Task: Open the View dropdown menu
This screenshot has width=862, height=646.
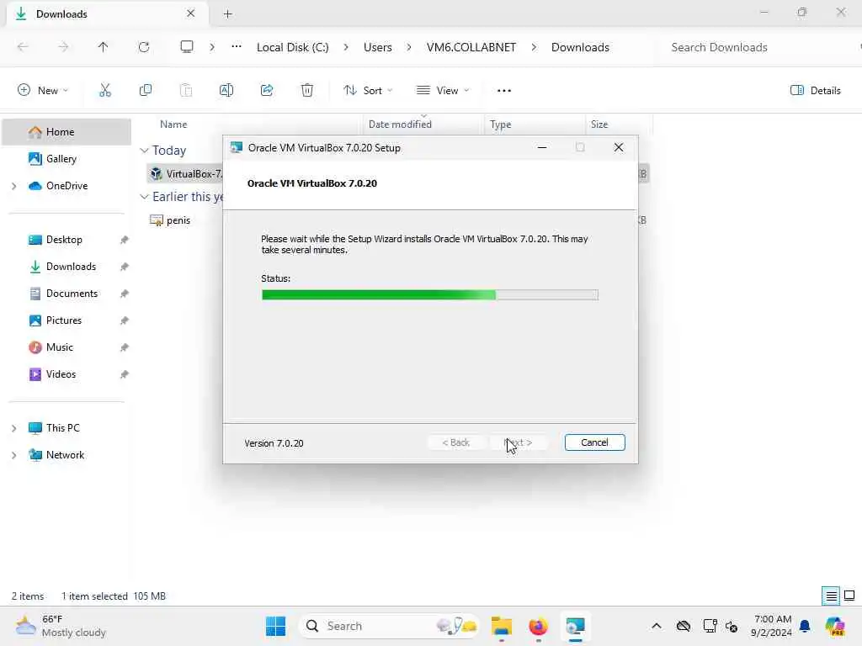Action: [x=443, y=91]
